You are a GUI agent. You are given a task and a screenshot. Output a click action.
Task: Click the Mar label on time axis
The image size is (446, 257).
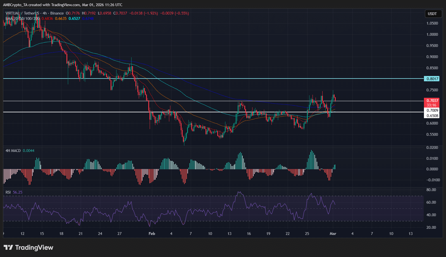coord(333,234)
